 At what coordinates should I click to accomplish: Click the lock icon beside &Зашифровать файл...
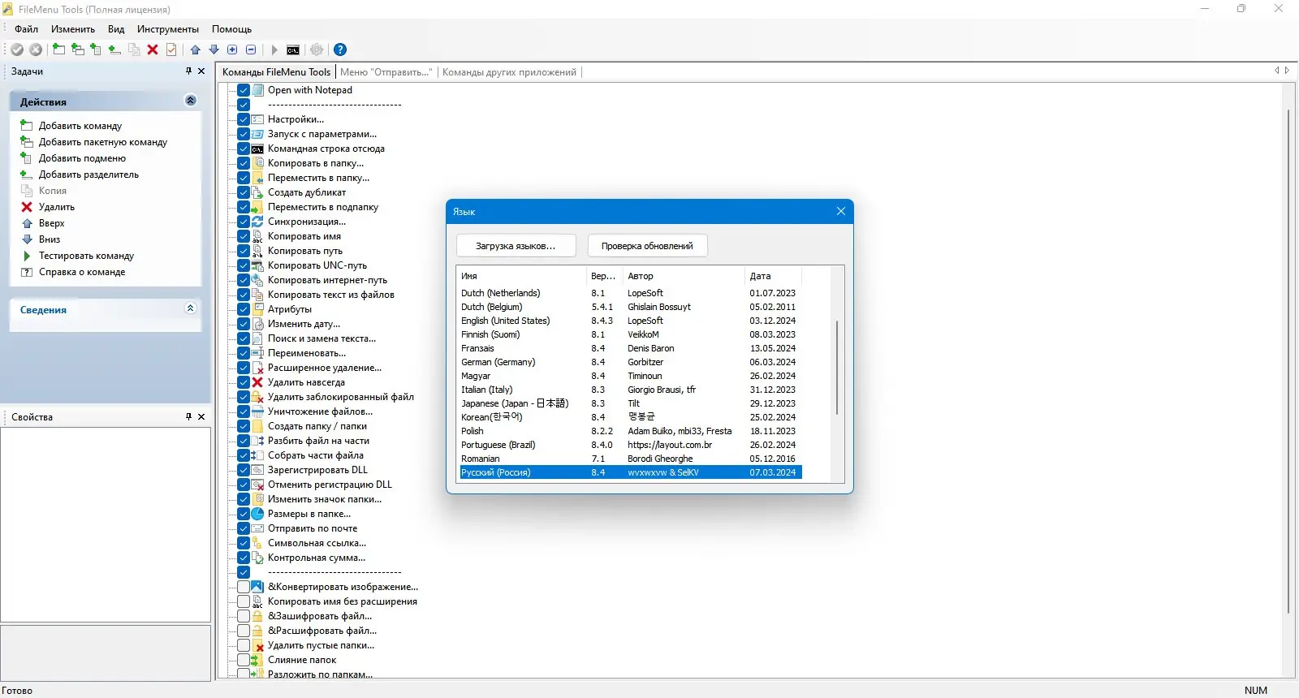click(x=257, y=616)
